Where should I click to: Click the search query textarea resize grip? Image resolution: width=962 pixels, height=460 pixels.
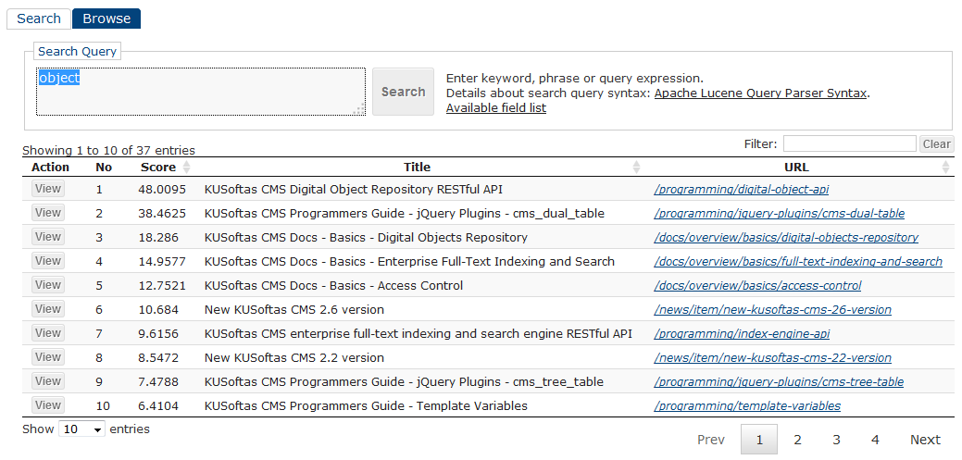(359, 109)
